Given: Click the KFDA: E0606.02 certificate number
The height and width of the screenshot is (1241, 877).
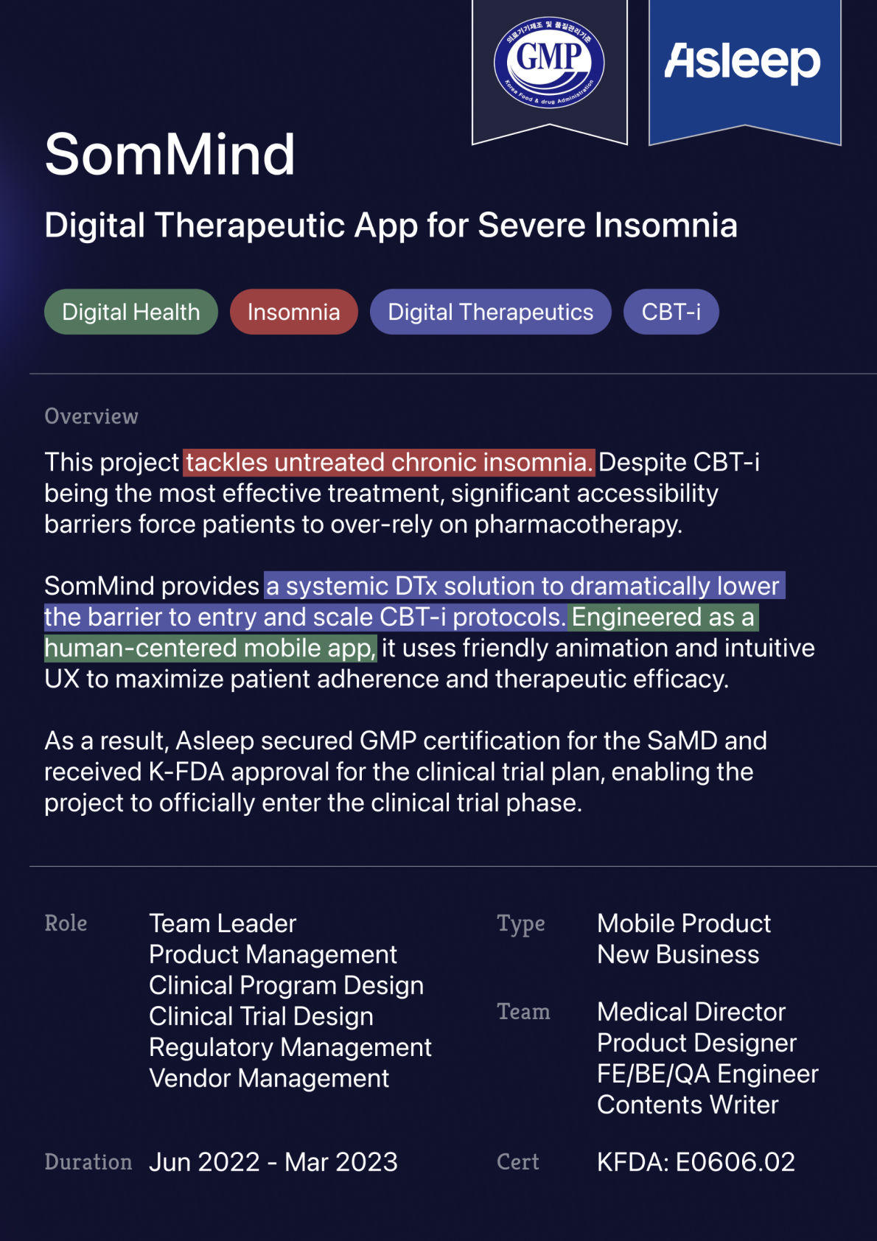Looking at the screenshot, I should tap(696, 1162).
